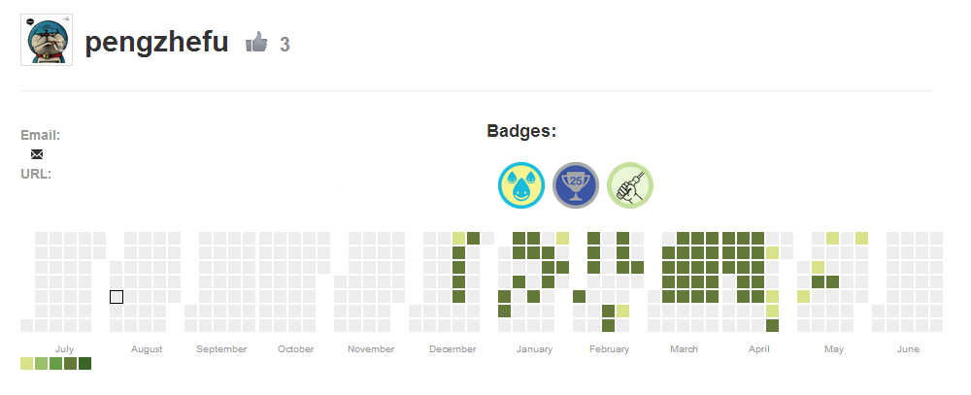This screenshot has height=395, width=971.
Task: Click the email envelope icon
Action: coord(37,154)
